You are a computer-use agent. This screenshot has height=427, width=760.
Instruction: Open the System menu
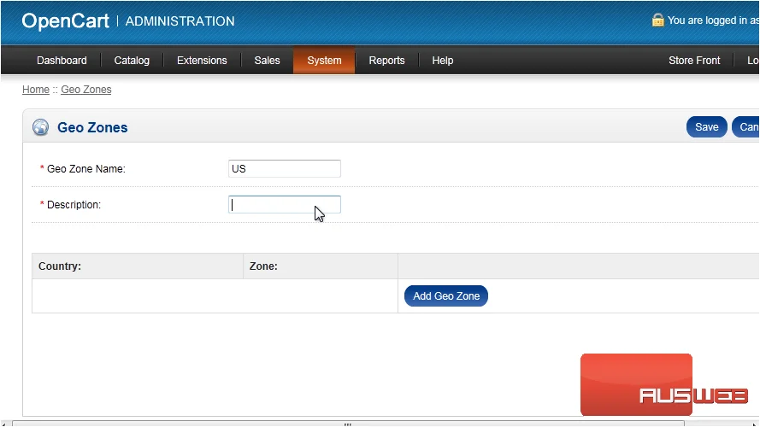tap(324, 61)
